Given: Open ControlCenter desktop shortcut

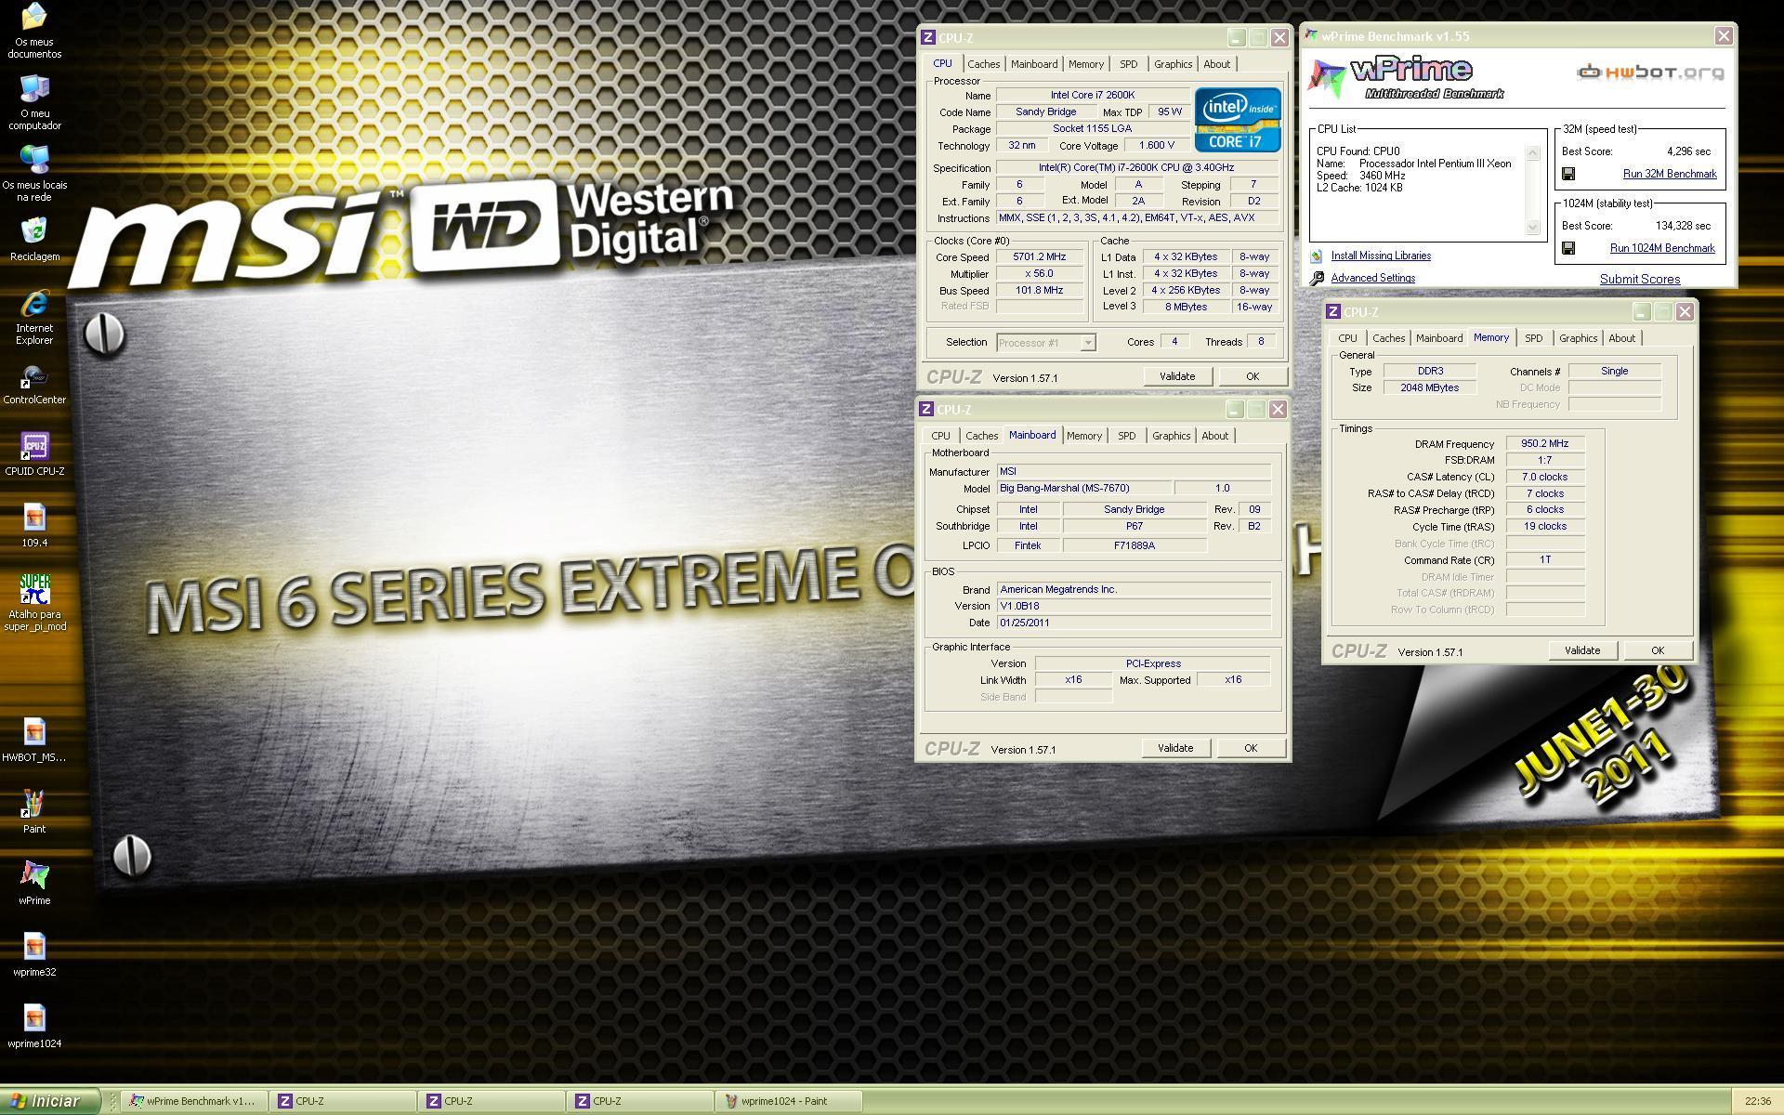Looking at the screenshot, I should point(34,383).
